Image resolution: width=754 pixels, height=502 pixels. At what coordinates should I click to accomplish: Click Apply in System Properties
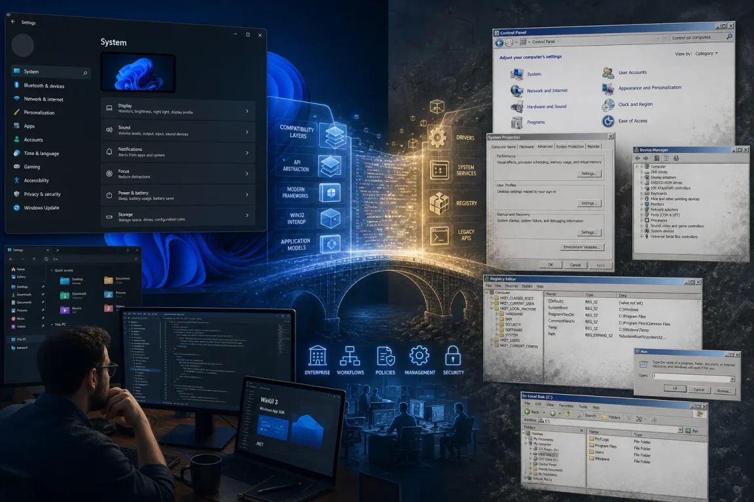click(x=601, y=265)
